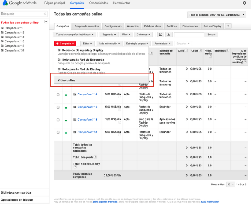Click the campaign search text field
The width and height of the screenshot is (251, 204).
(x=189, y=35)
